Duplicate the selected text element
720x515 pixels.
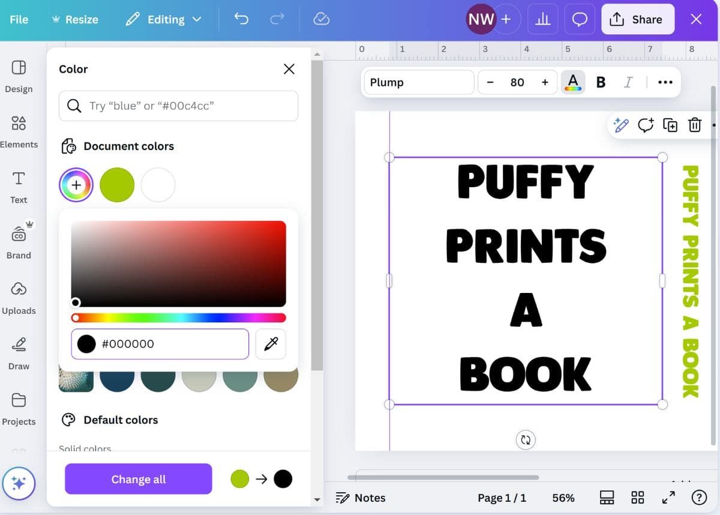pos(670,125)
